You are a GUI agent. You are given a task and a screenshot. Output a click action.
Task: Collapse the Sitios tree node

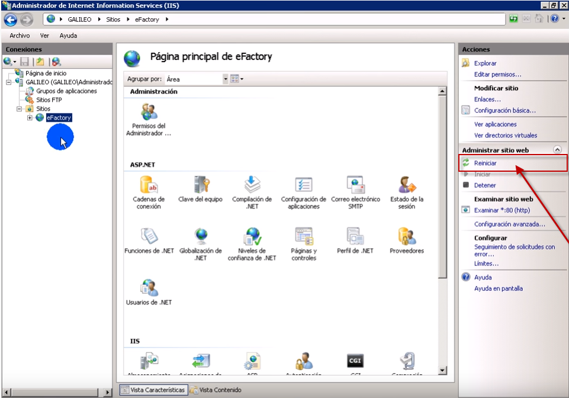[19, 108]
